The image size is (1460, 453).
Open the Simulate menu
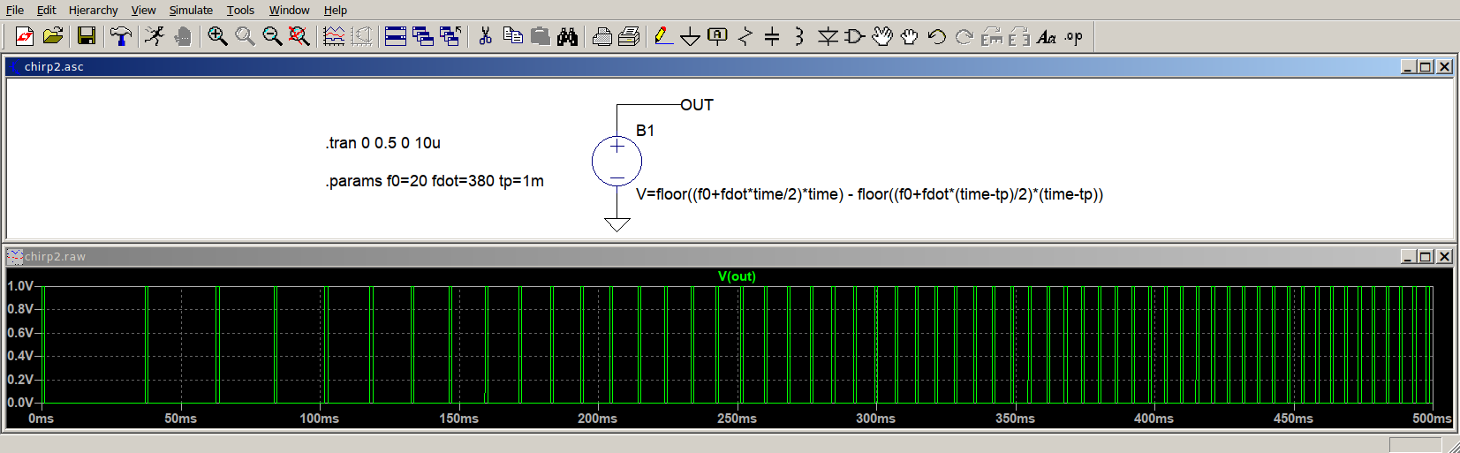click(192, 10)
